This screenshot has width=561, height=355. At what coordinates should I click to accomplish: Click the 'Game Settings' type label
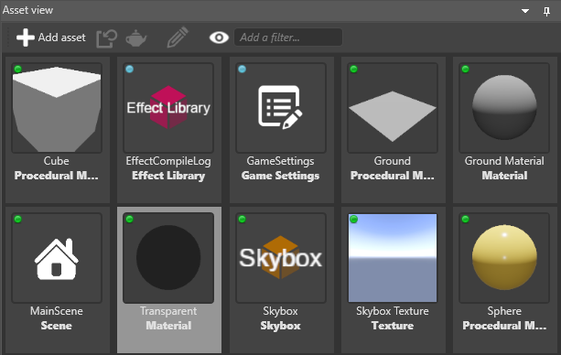(280, 176)
